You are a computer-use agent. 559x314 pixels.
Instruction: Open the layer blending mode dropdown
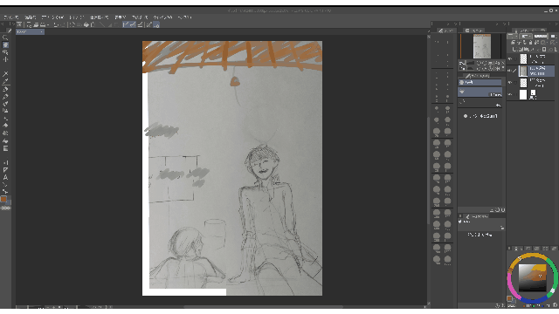[513, 37]
